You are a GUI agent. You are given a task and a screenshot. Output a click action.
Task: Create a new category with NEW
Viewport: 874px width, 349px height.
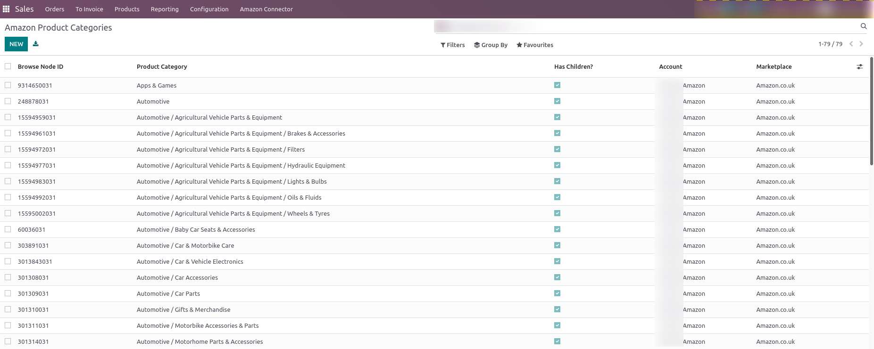[x=16, y=44]
